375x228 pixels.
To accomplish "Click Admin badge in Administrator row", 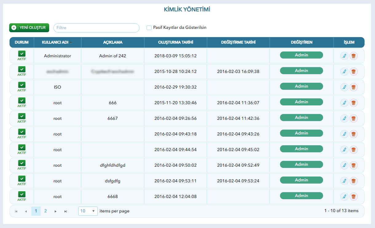I will click(x=302, y=55).
